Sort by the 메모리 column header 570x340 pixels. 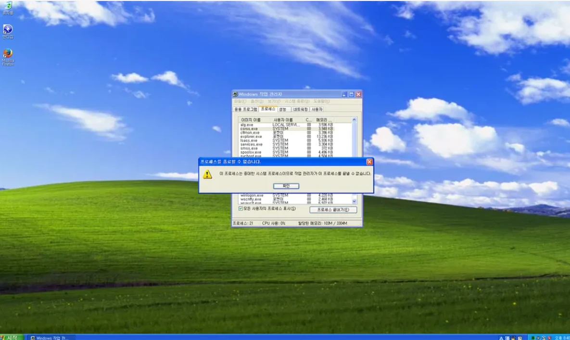tap(324, 120)
